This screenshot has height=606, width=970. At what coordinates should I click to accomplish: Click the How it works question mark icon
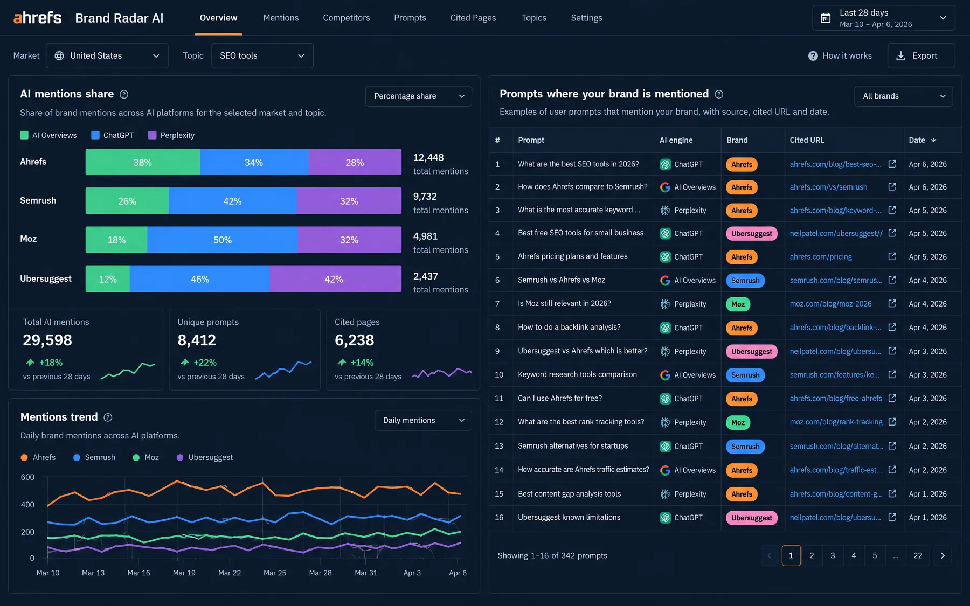click(x=813, y=55)
